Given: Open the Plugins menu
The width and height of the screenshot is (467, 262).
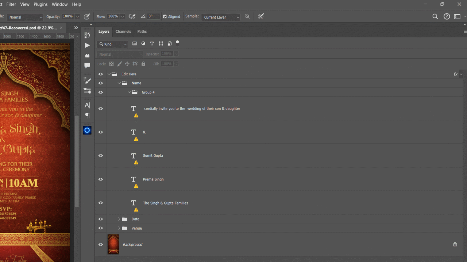Looking at the screenshot, I should 40,4.
